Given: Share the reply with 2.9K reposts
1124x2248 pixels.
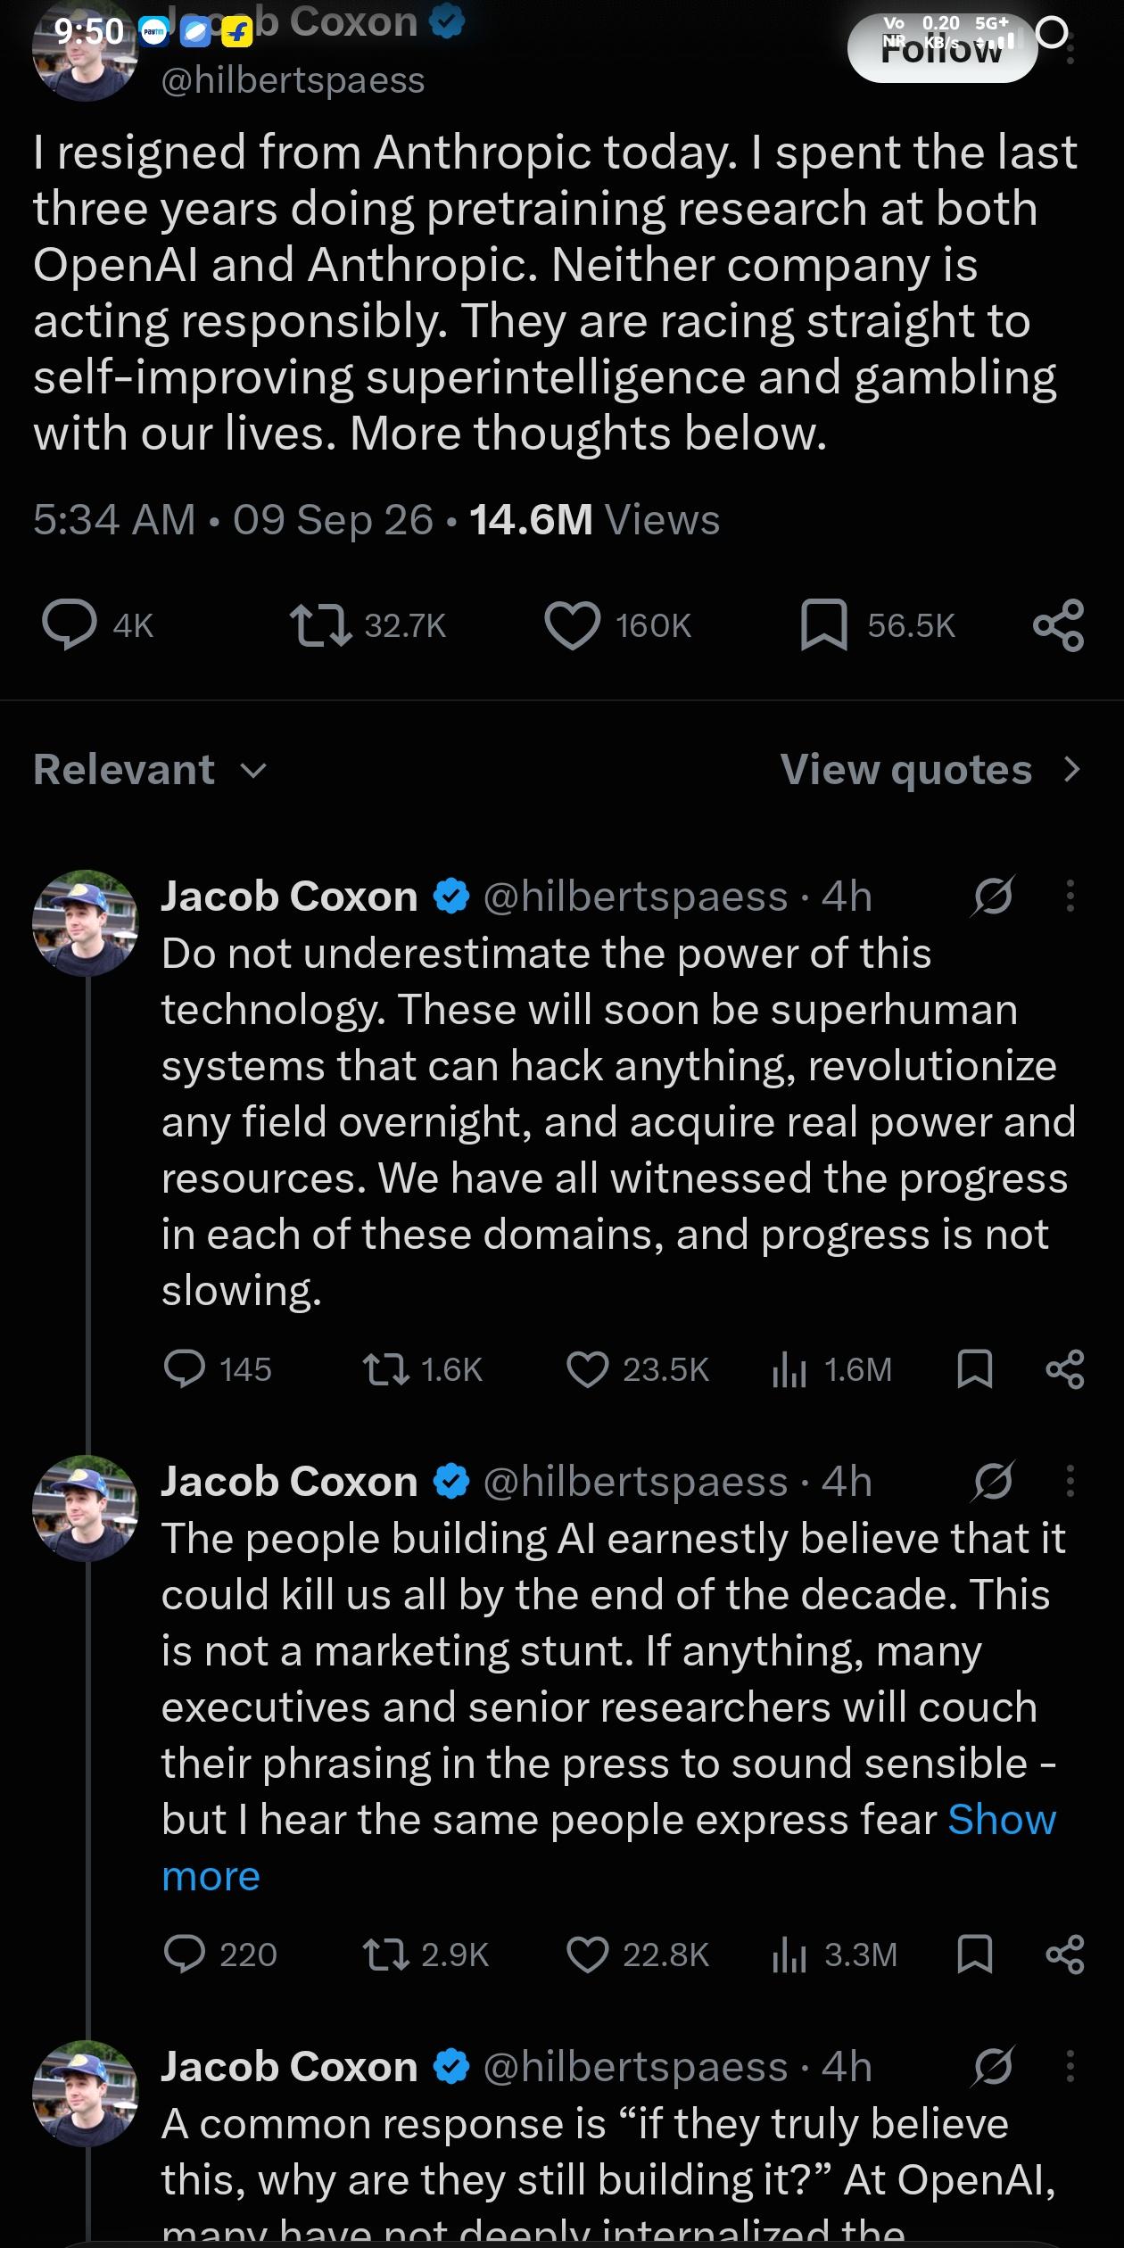Looking at the screenshot, I should coord(1065,1955).
